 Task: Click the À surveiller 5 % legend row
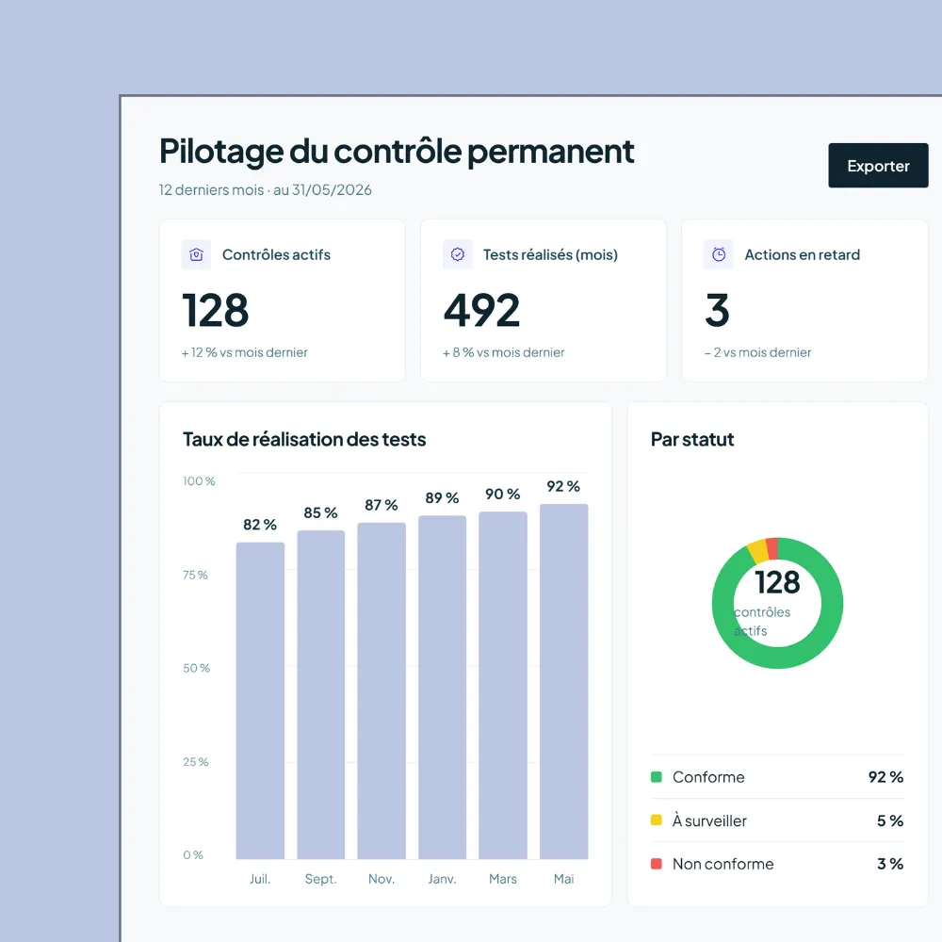(777, 820)
